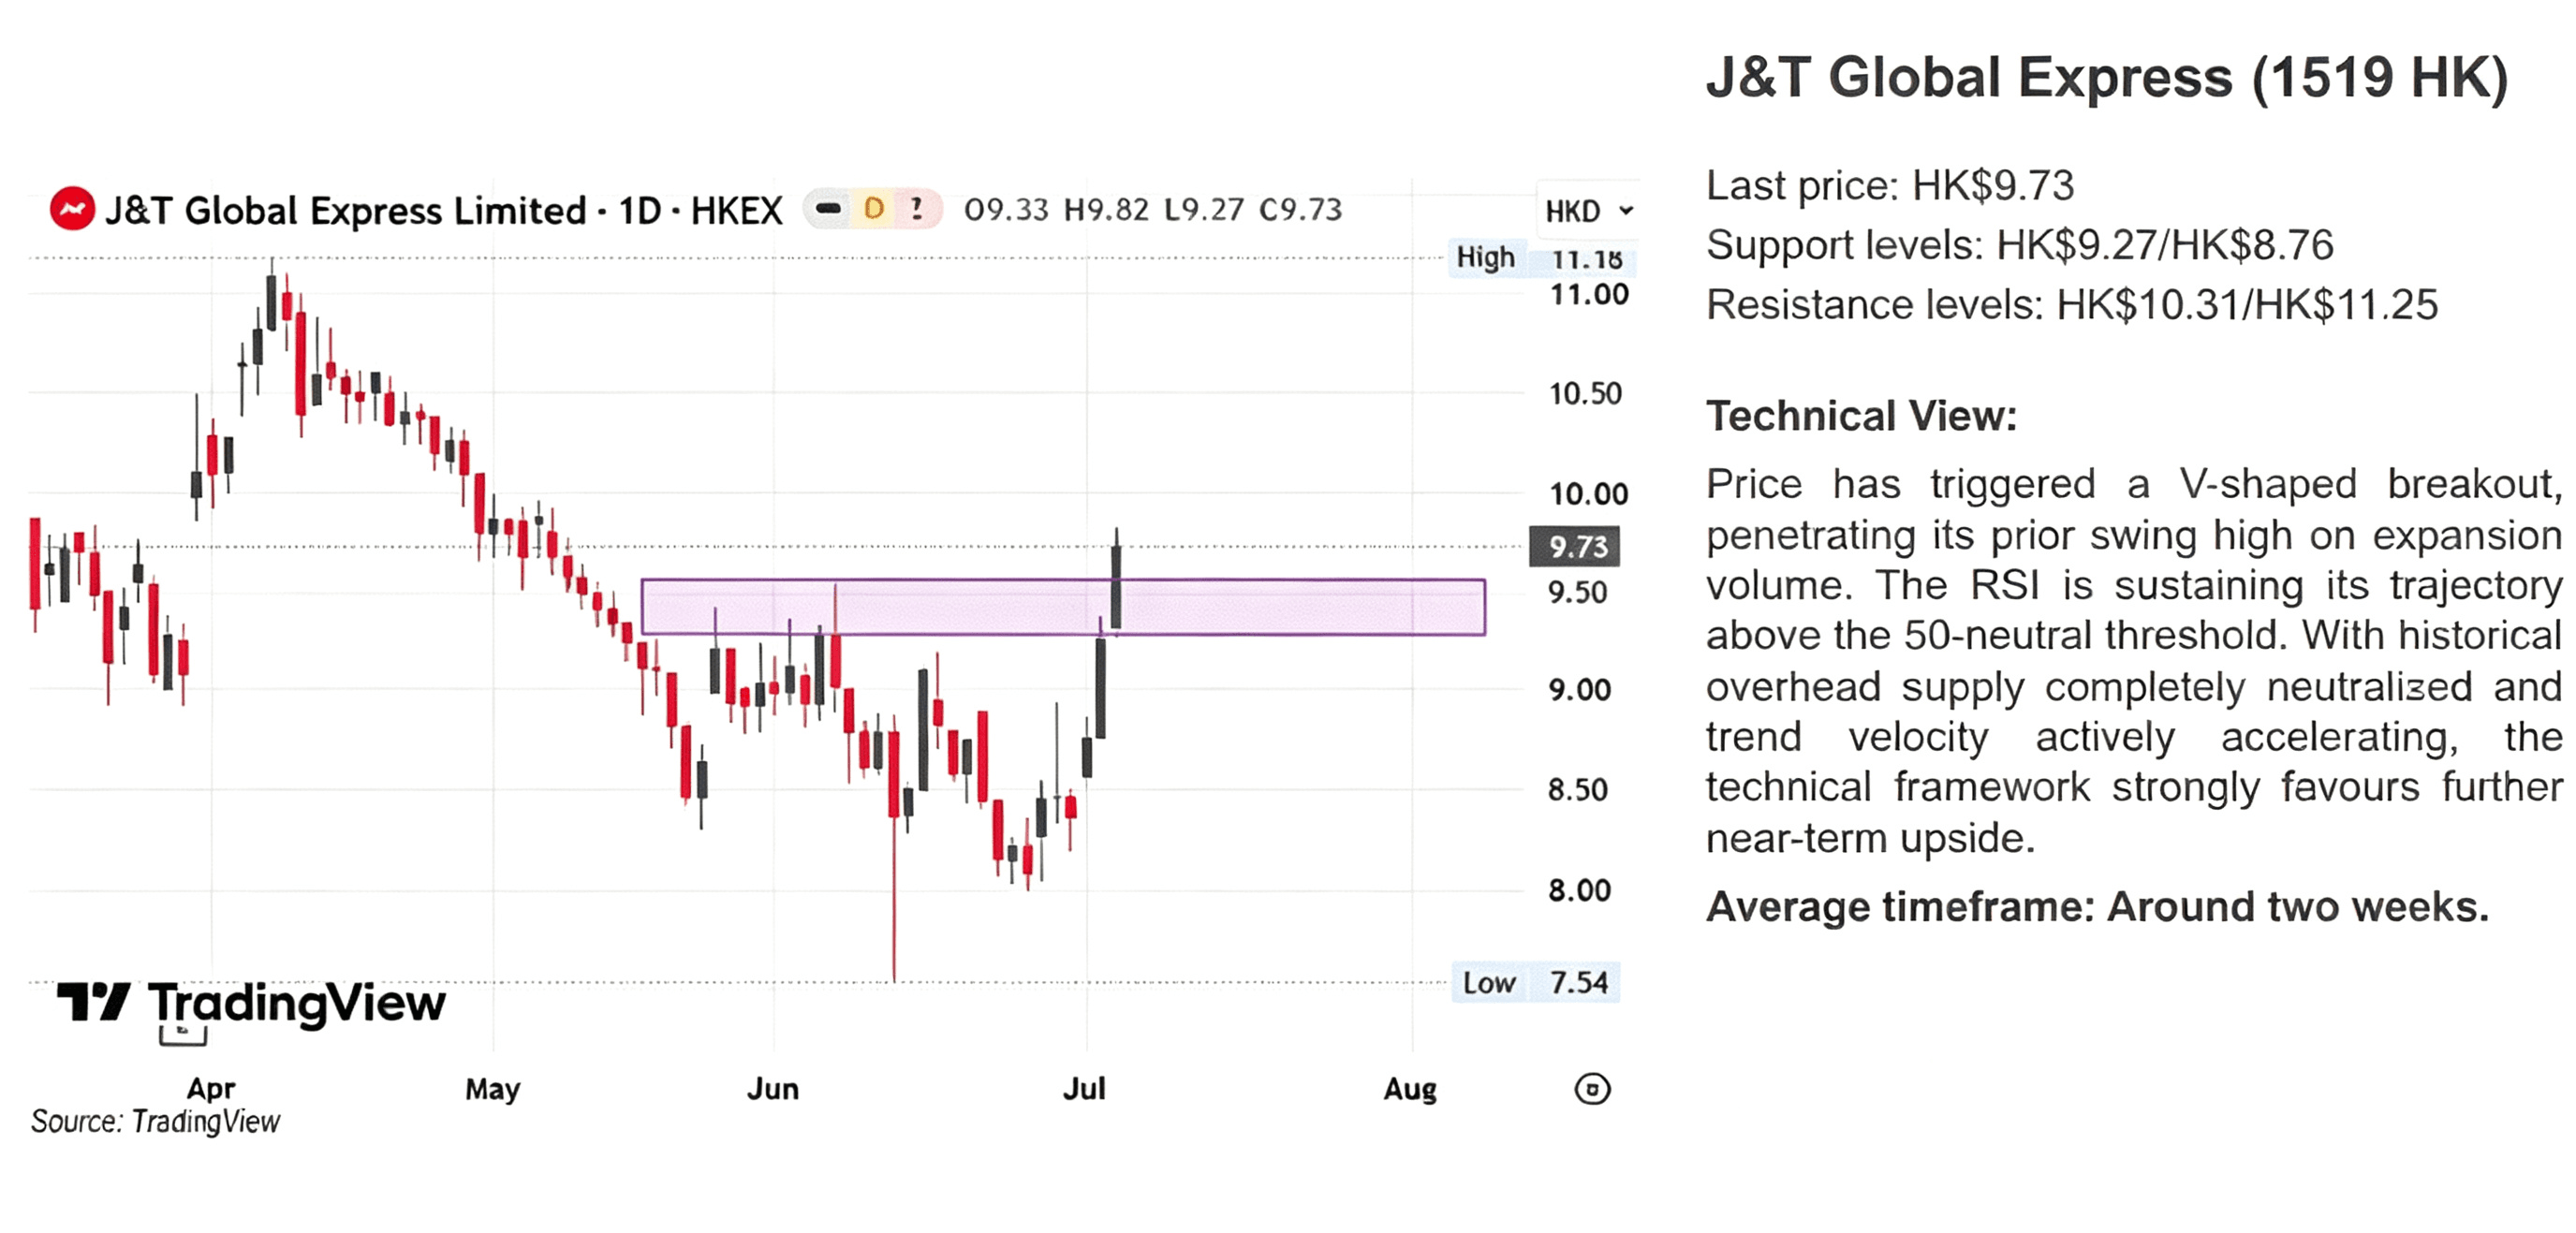Screen dimensions: 2576x1233
Task: Click the TradingView logo mark
Action: tap(93, 1001)
